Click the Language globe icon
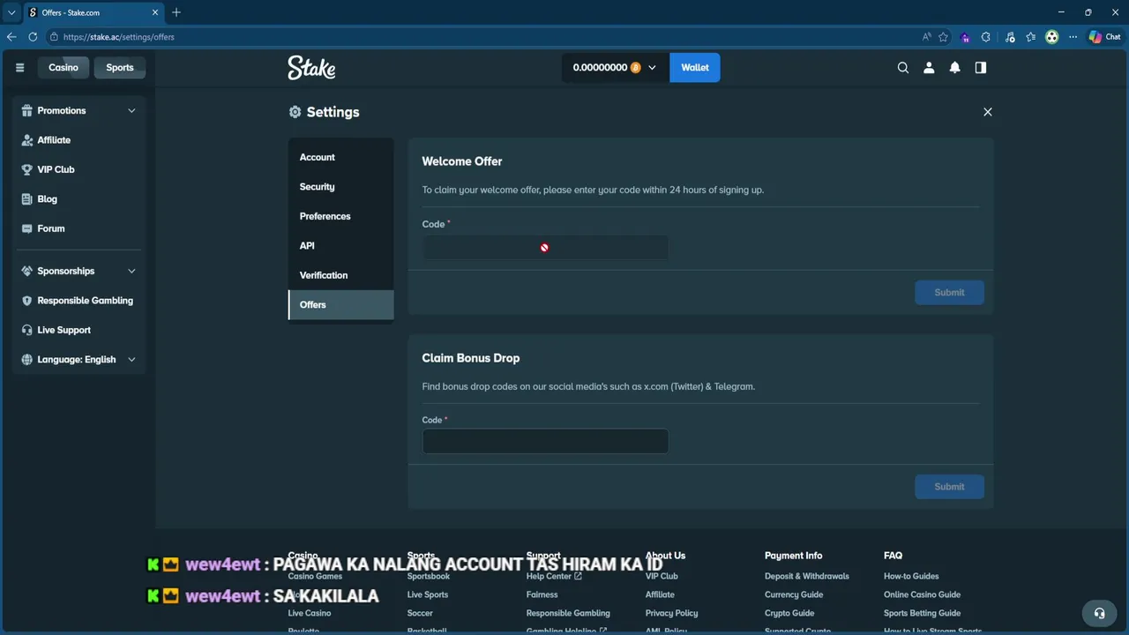This screenshot has height=635, width=1129. [x=26, y=360]
